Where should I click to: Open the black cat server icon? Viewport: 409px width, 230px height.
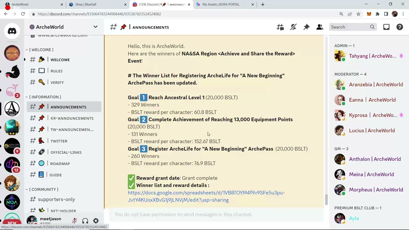tap(12, 72)
